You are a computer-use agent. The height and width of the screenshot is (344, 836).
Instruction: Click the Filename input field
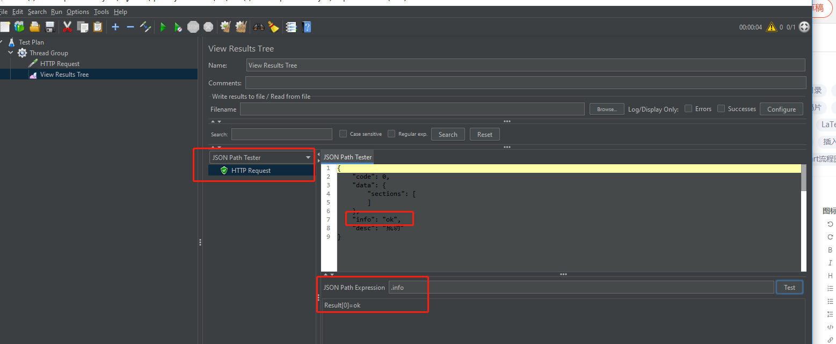tap(412, 109)
